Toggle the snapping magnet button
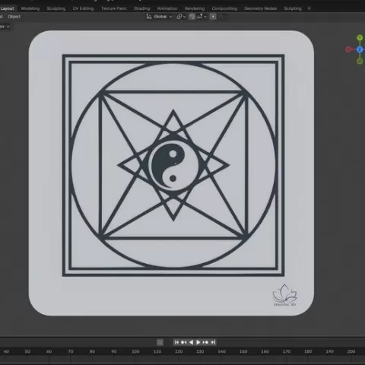The height and width of the screenshot is (365, 365). click(192, 17)
